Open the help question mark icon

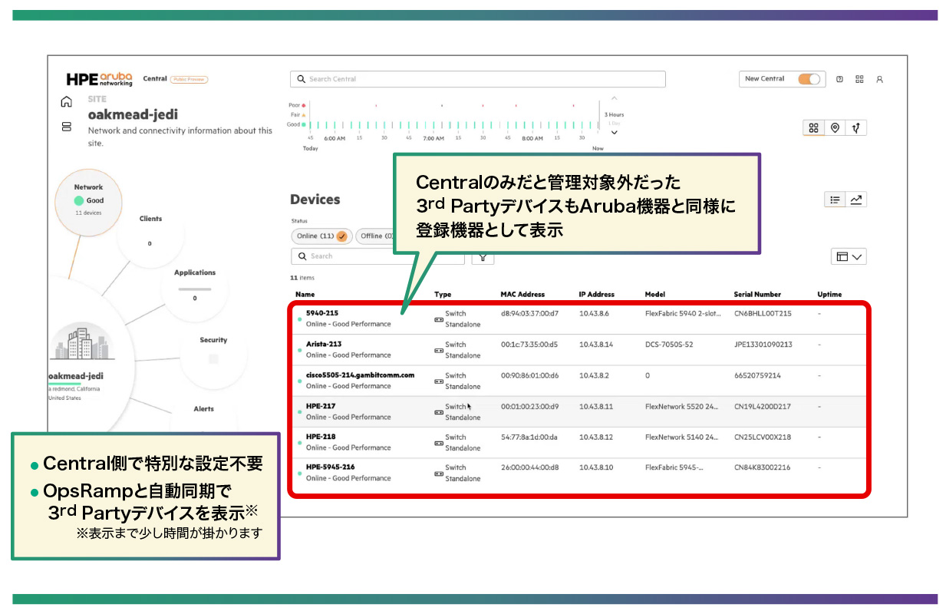(x=839, y=79)
